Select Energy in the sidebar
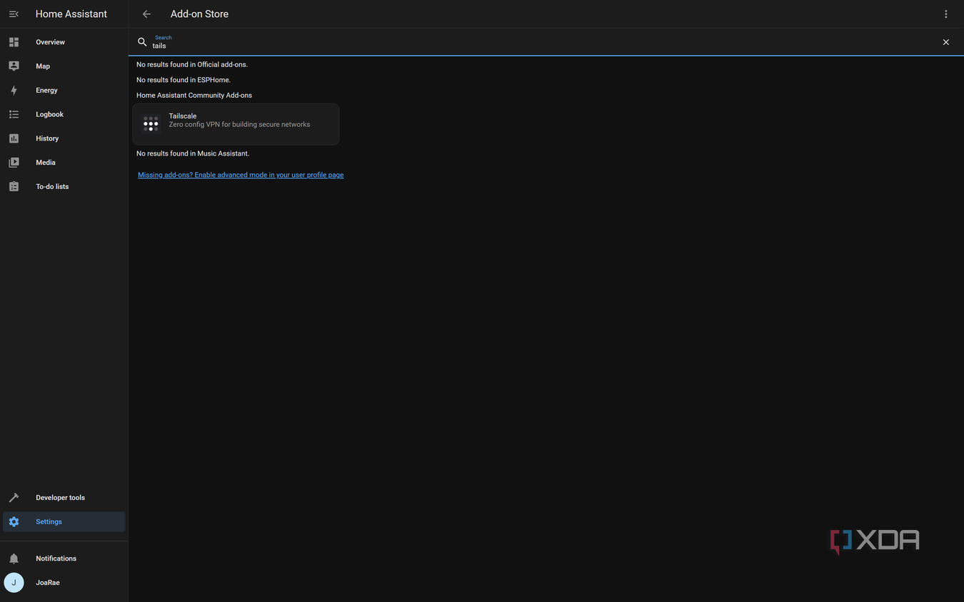Viewport: 964px width, 602px height. tap(46, 91)
